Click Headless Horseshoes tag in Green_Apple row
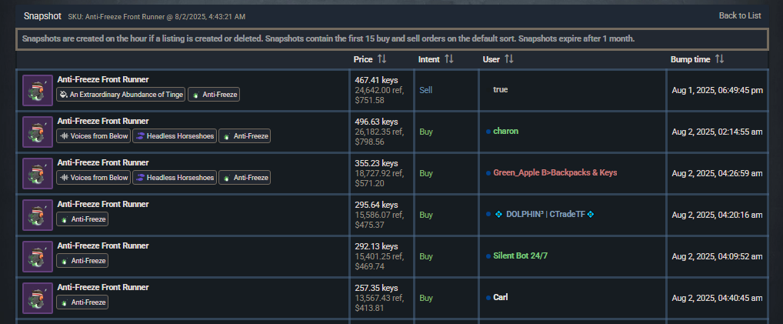Image resolution: width=783 pixels, height=324 pixels. (x=175, y=178)
